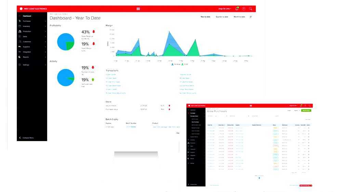Click the notification bell in View Purchases window
The width and height of the screenshot is (342, 192).
coord(301,106)
